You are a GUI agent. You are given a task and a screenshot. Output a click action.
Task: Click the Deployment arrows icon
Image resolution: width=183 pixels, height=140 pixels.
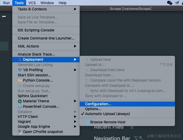coord(20,60)
